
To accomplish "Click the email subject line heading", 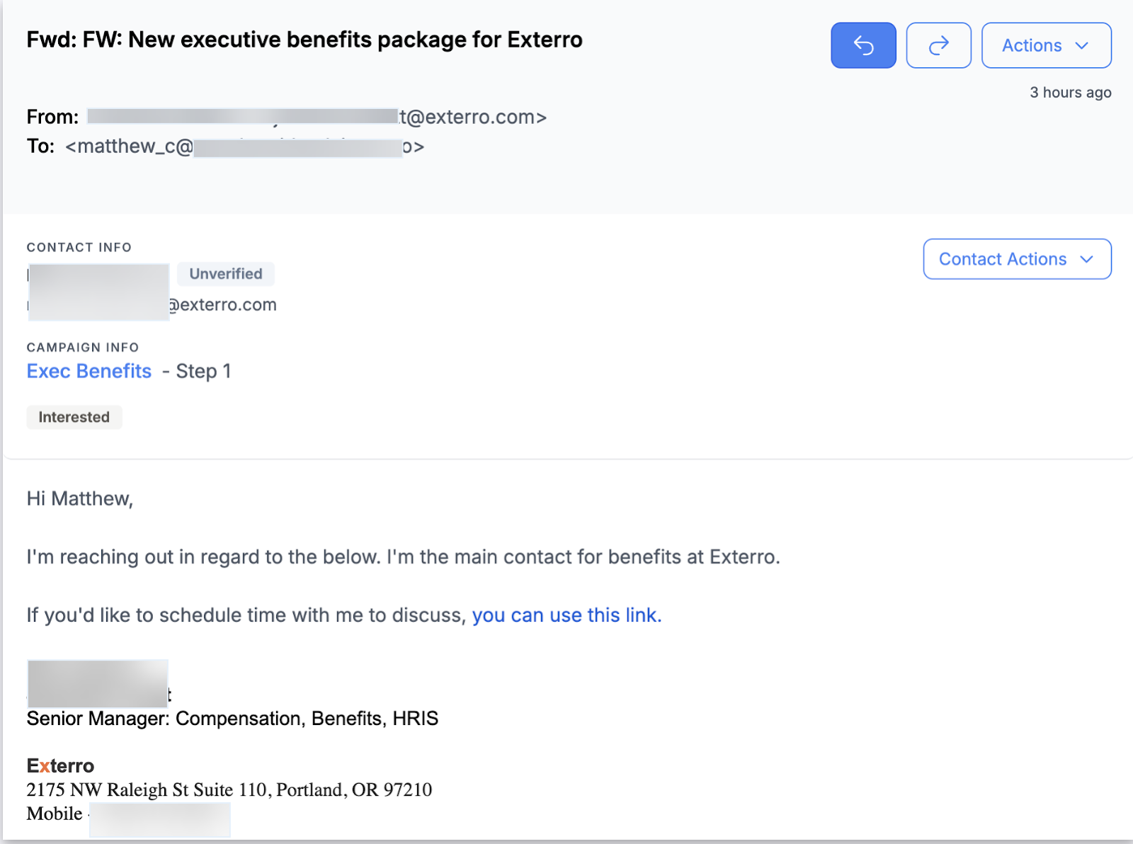I will coord(304,40).
